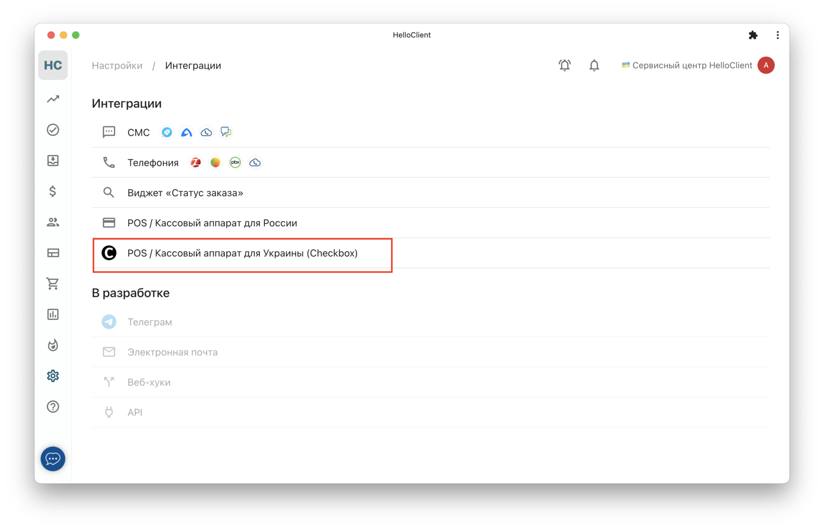Click the blue A-shaped SMS provider icon

pos(186,132)
